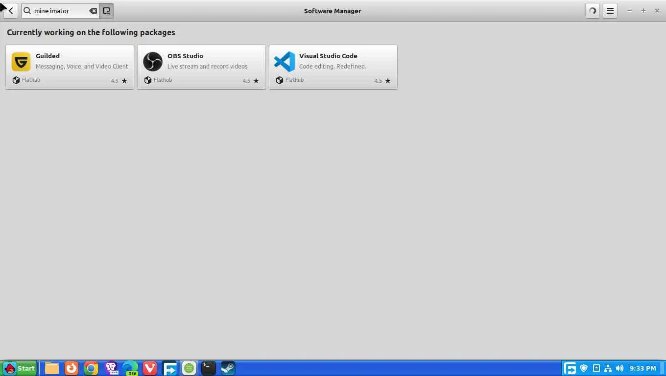666x376 pixels.
Task: Open the Terminal from the taskbar
Action: click(209, 368)
